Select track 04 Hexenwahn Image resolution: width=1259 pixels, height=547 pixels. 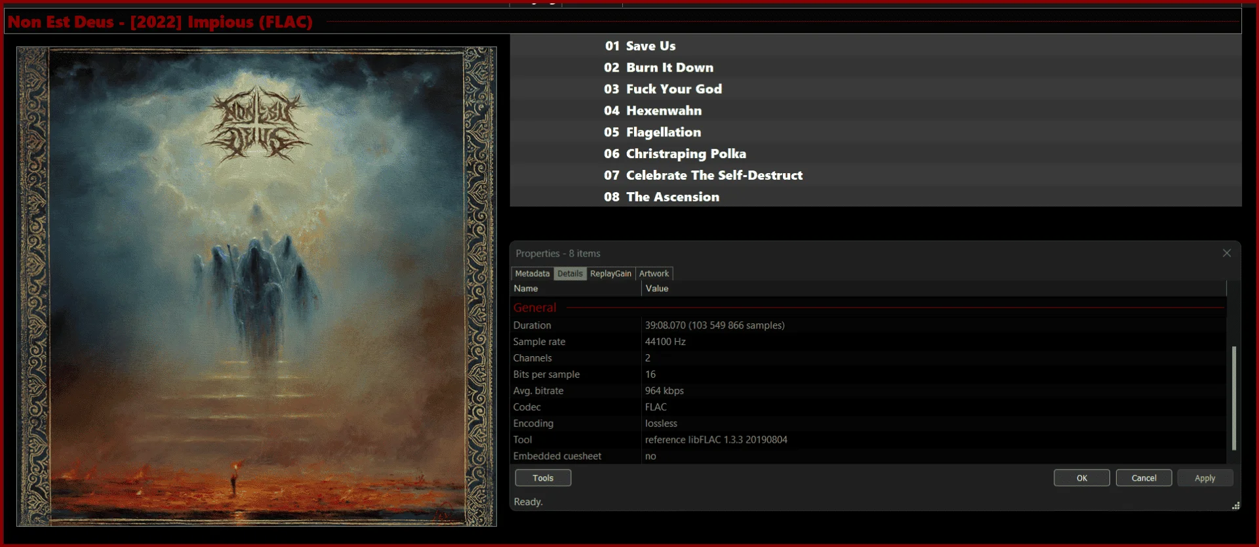tap(875, 111)
